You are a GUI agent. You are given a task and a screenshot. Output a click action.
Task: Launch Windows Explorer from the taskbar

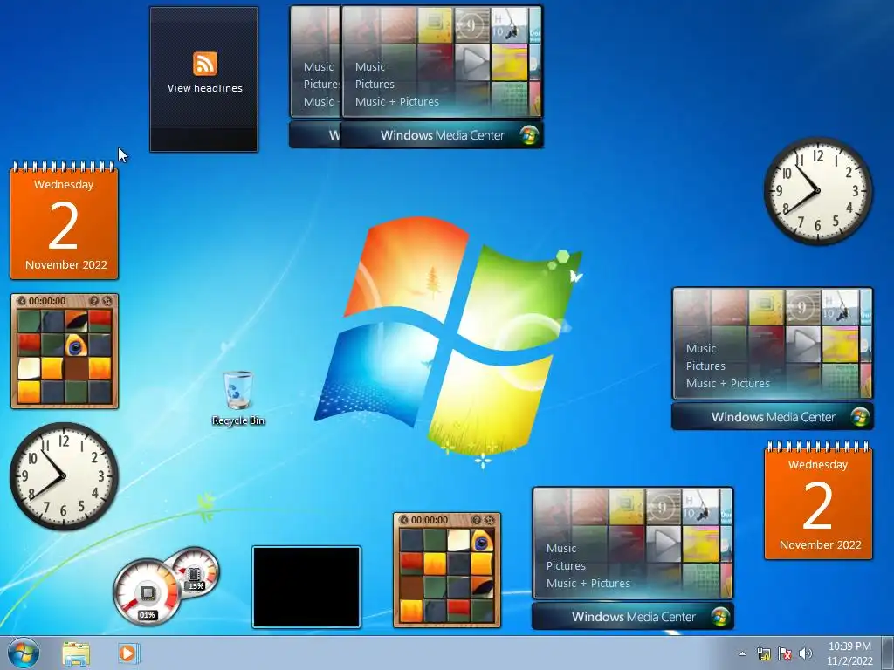tap(76, 653)
